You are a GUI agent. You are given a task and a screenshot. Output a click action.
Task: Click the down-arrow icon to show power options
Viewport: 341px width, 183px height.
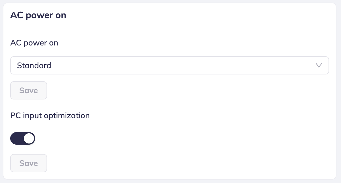coord(319,65)
